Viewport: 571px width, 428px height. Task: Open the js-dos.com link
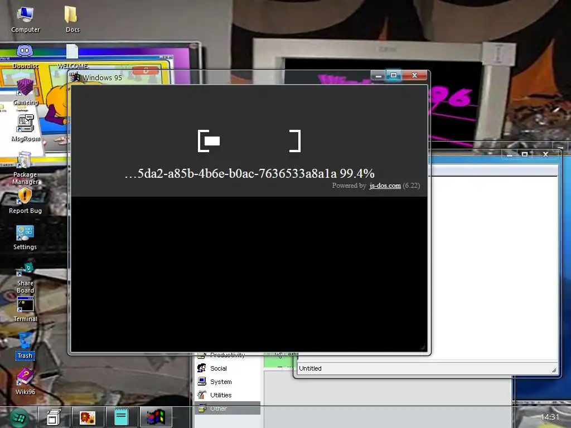[x=385, y=186]
